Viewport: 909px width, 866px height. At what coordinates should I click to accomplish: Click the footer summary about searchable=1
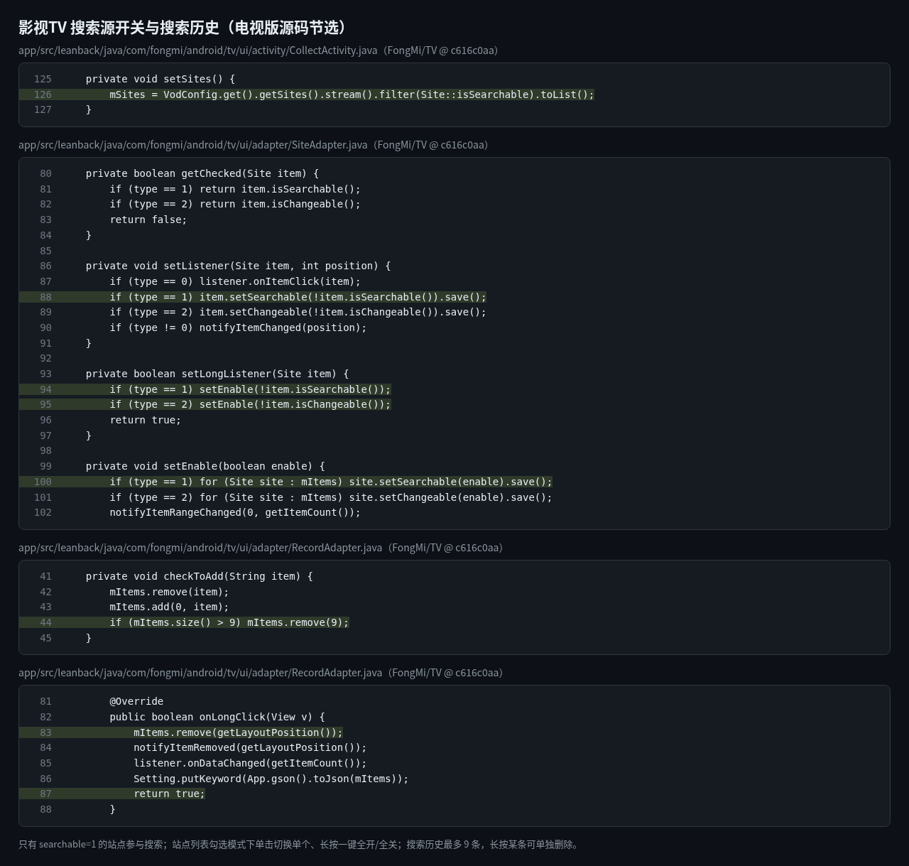300,845
